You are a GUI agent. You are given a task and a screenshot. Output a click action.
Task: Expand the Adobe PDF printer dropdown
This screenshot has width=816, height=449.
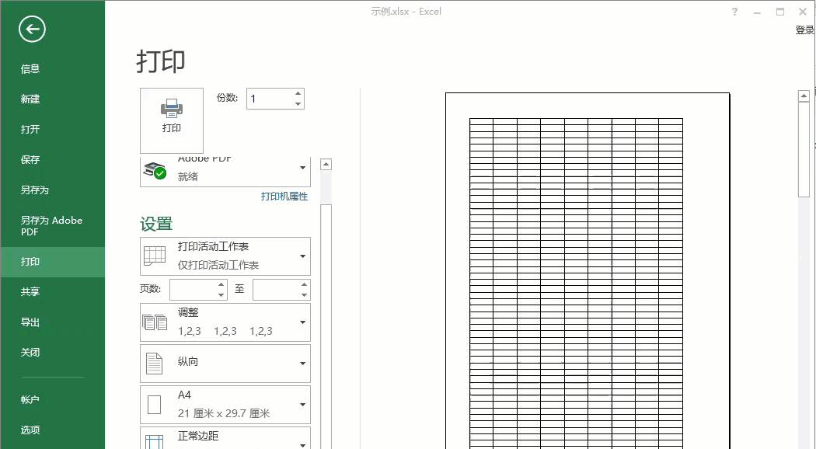pos(302,168)
